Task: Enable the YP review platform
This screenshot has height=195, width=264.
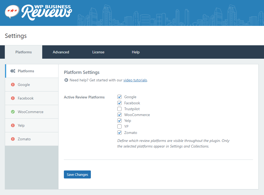Action: pyautogui.click(x=119, y=126)
